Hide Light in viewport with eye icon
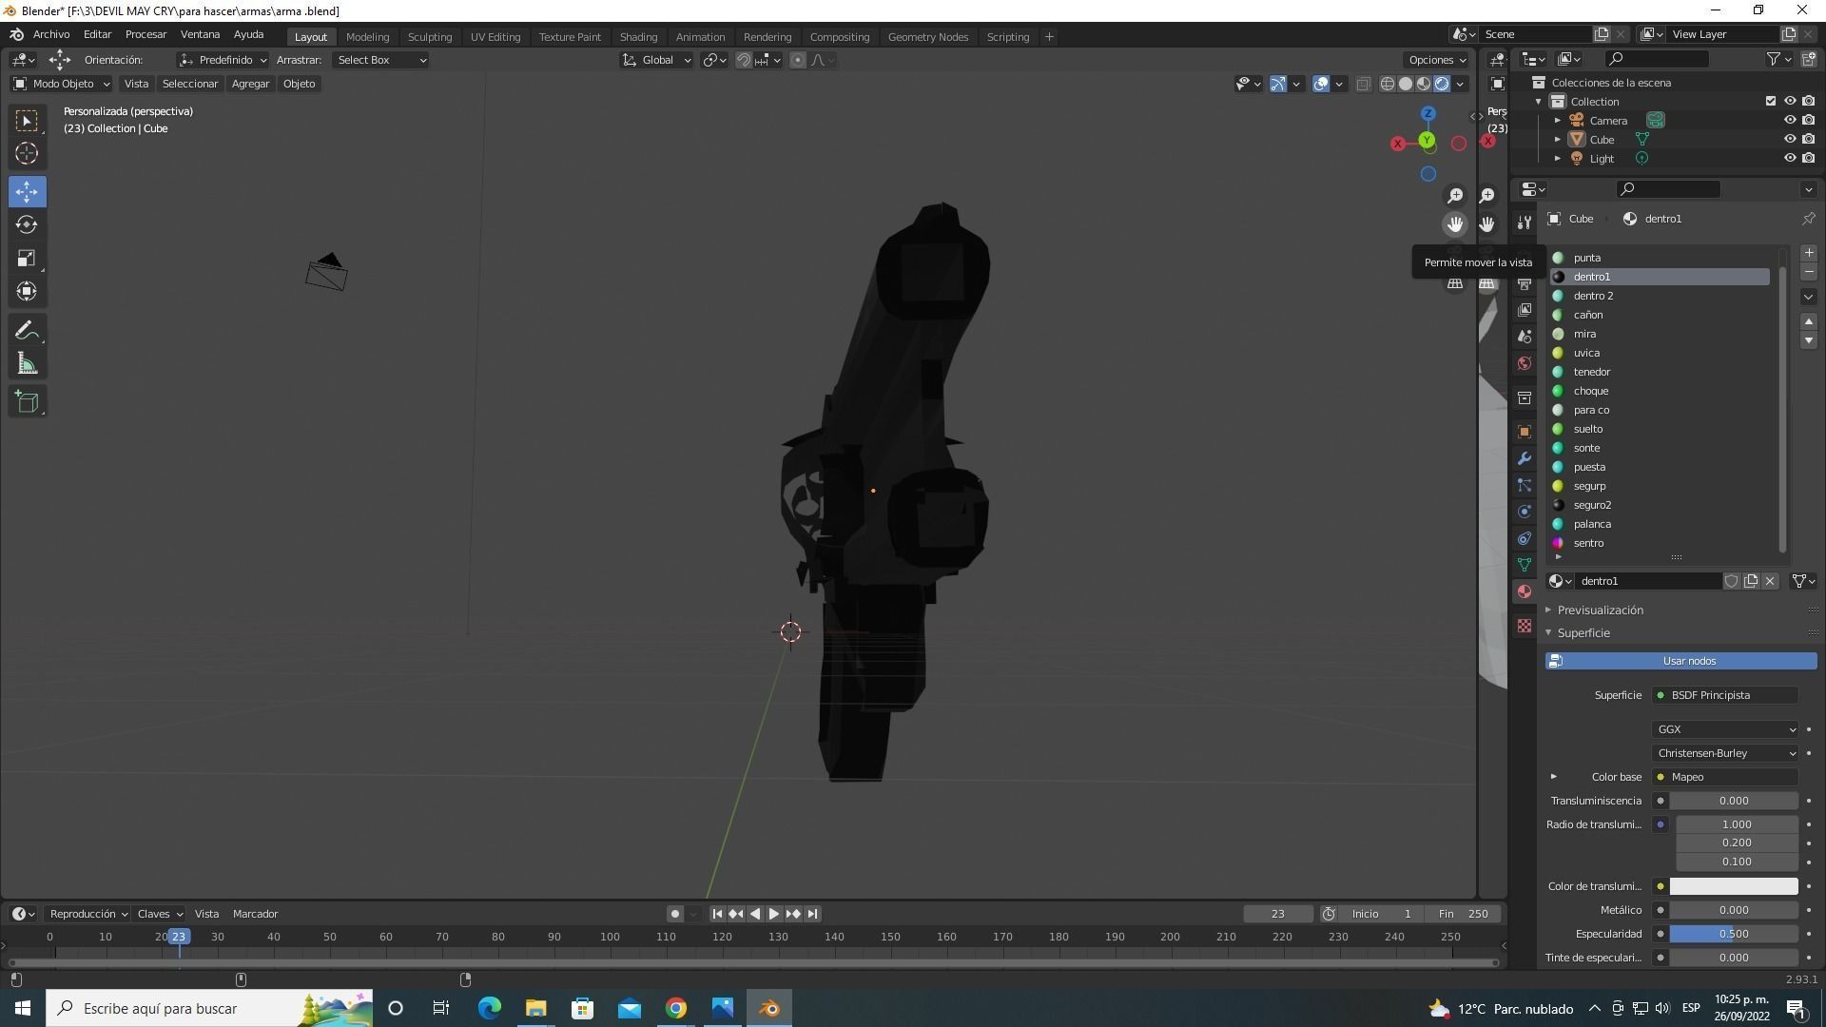The height and width of the screenshot is (1027, 1826). point(1789,159)
